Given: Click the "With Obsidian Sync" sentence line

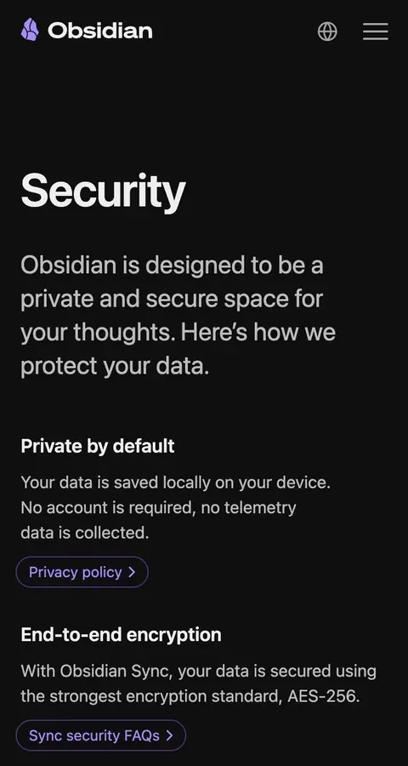Looking at the screenshot, I should (x=199, y=672).
